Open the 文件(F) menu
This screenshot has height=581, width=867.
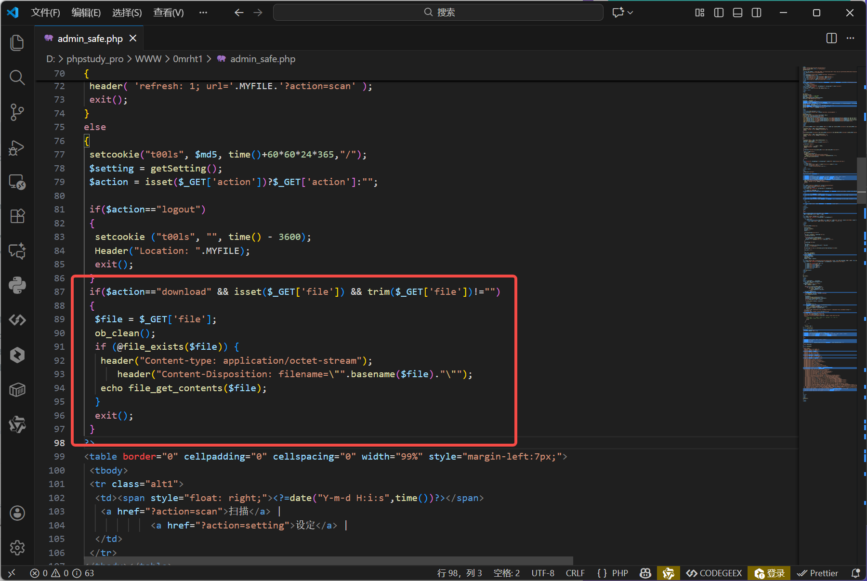45,13
